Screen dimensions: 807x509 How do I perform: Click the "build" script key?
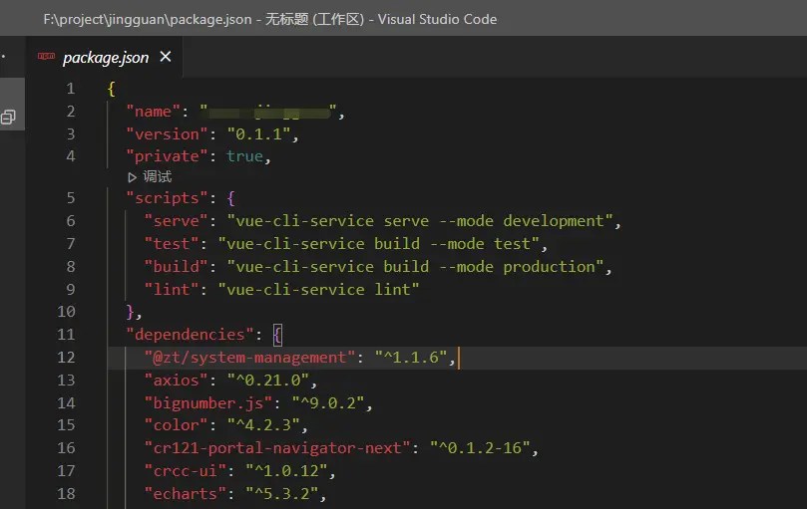coord(176,267)
